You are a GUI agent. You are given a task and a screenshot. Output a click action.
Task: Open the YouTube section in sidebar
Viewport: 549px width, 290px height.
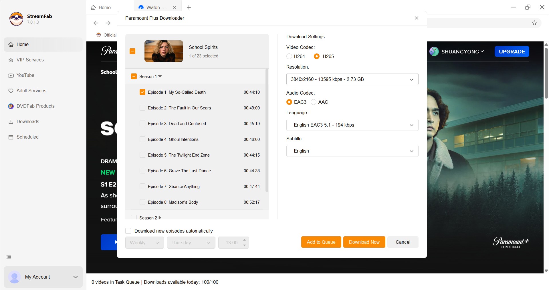click(x=25, y=75)
